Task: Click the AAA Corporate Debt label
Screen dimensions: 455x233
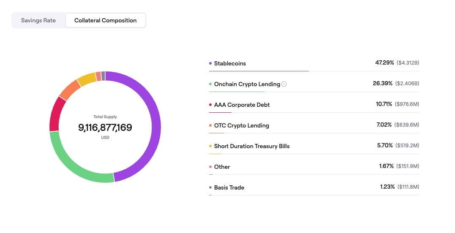Action: [242, 105]
